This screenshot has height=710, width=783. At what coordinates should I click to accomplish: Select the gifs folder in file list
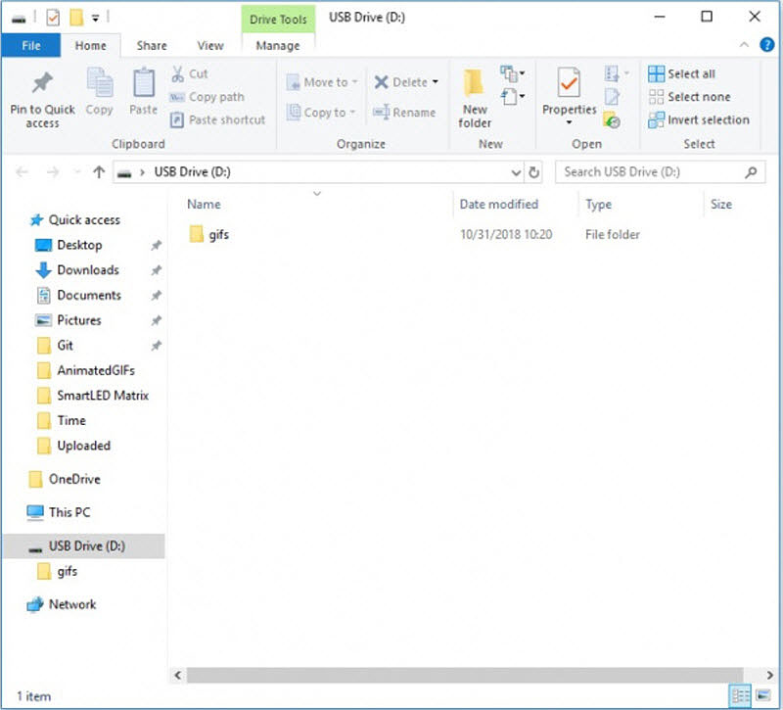[x=218, y=235]
